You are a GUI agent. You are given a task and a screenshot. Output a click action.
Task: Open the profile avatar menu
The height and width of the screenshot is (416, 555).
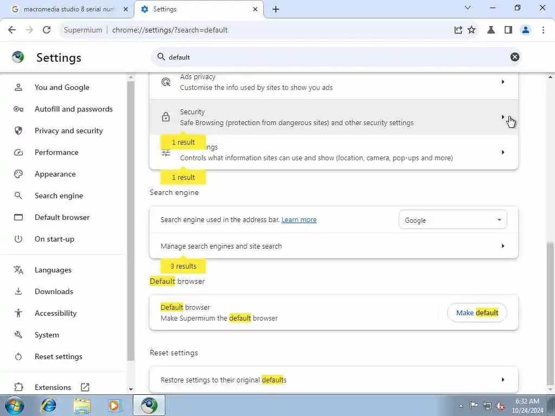(526, 30)
